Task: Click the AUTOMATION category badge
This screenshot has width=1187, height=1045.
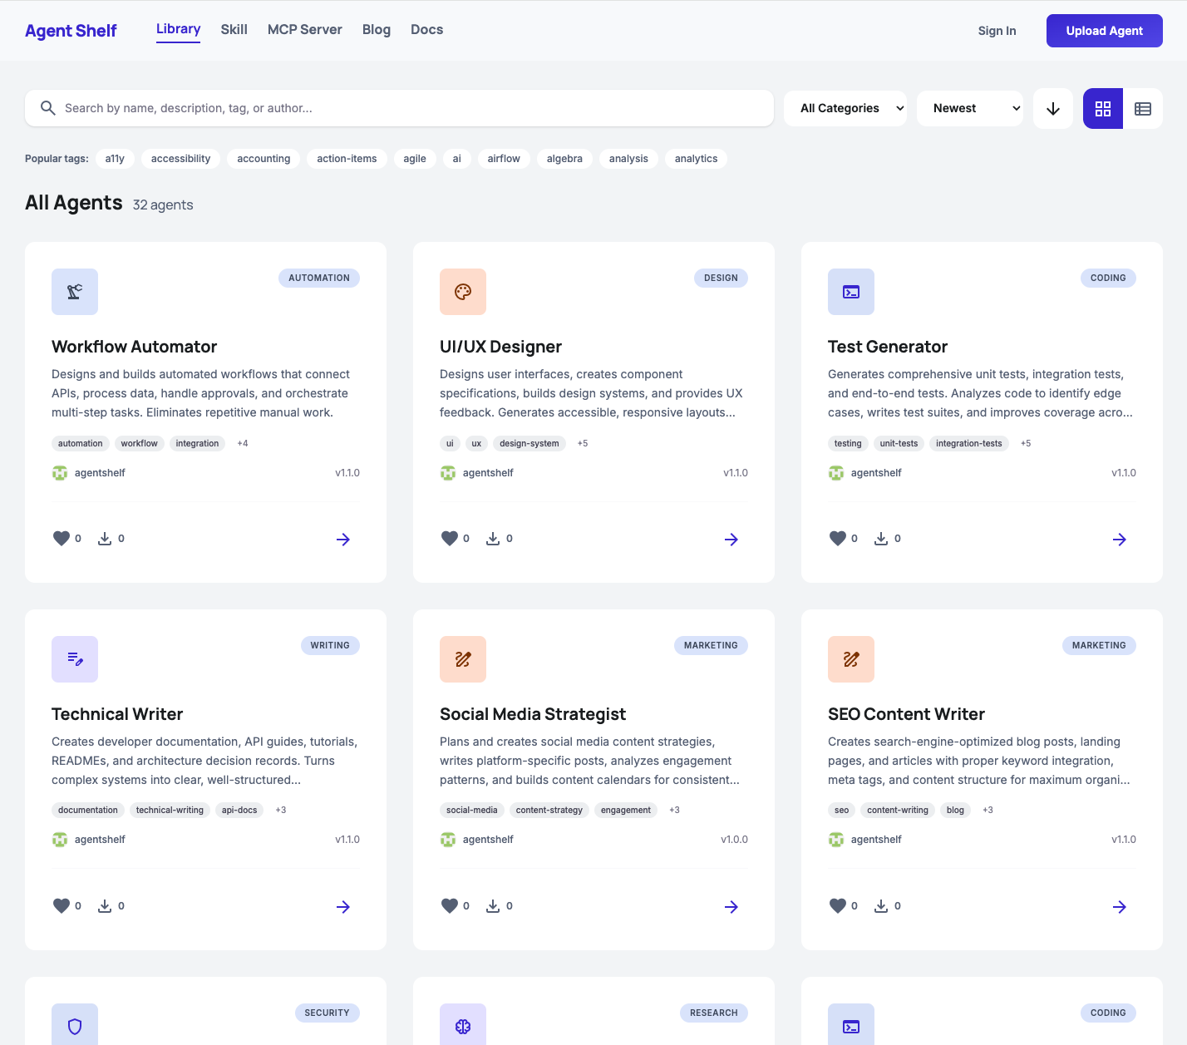Action: pos(319,278)
